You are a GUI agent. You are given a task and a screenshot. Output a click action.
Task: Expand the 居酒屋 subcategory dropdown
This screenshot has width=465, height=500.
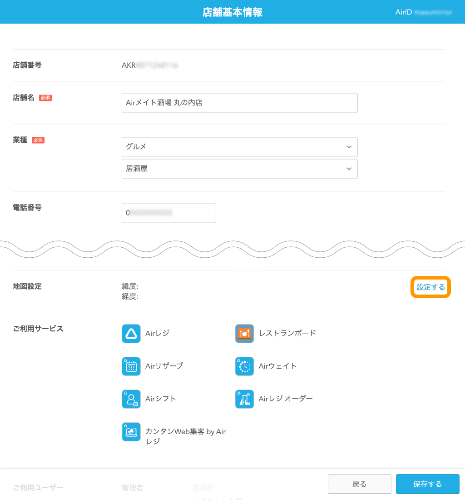[240, 169]
